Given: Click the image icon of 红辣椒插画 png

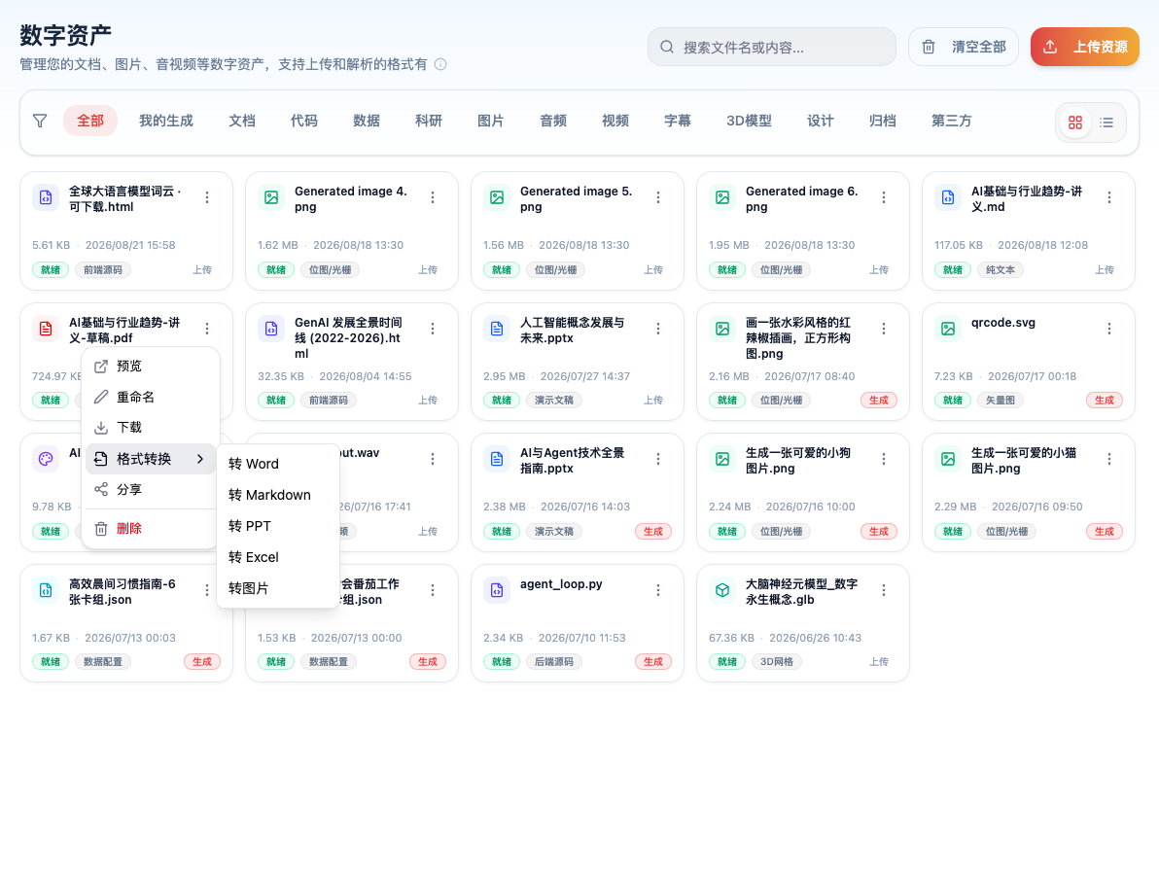Looking at the screenshot, I should click(722, 329).
